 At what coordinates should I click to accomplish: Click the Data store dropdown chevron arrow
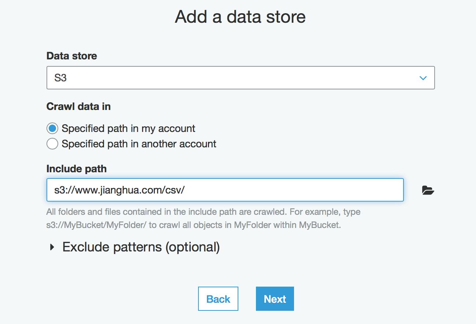pos(423,78)
